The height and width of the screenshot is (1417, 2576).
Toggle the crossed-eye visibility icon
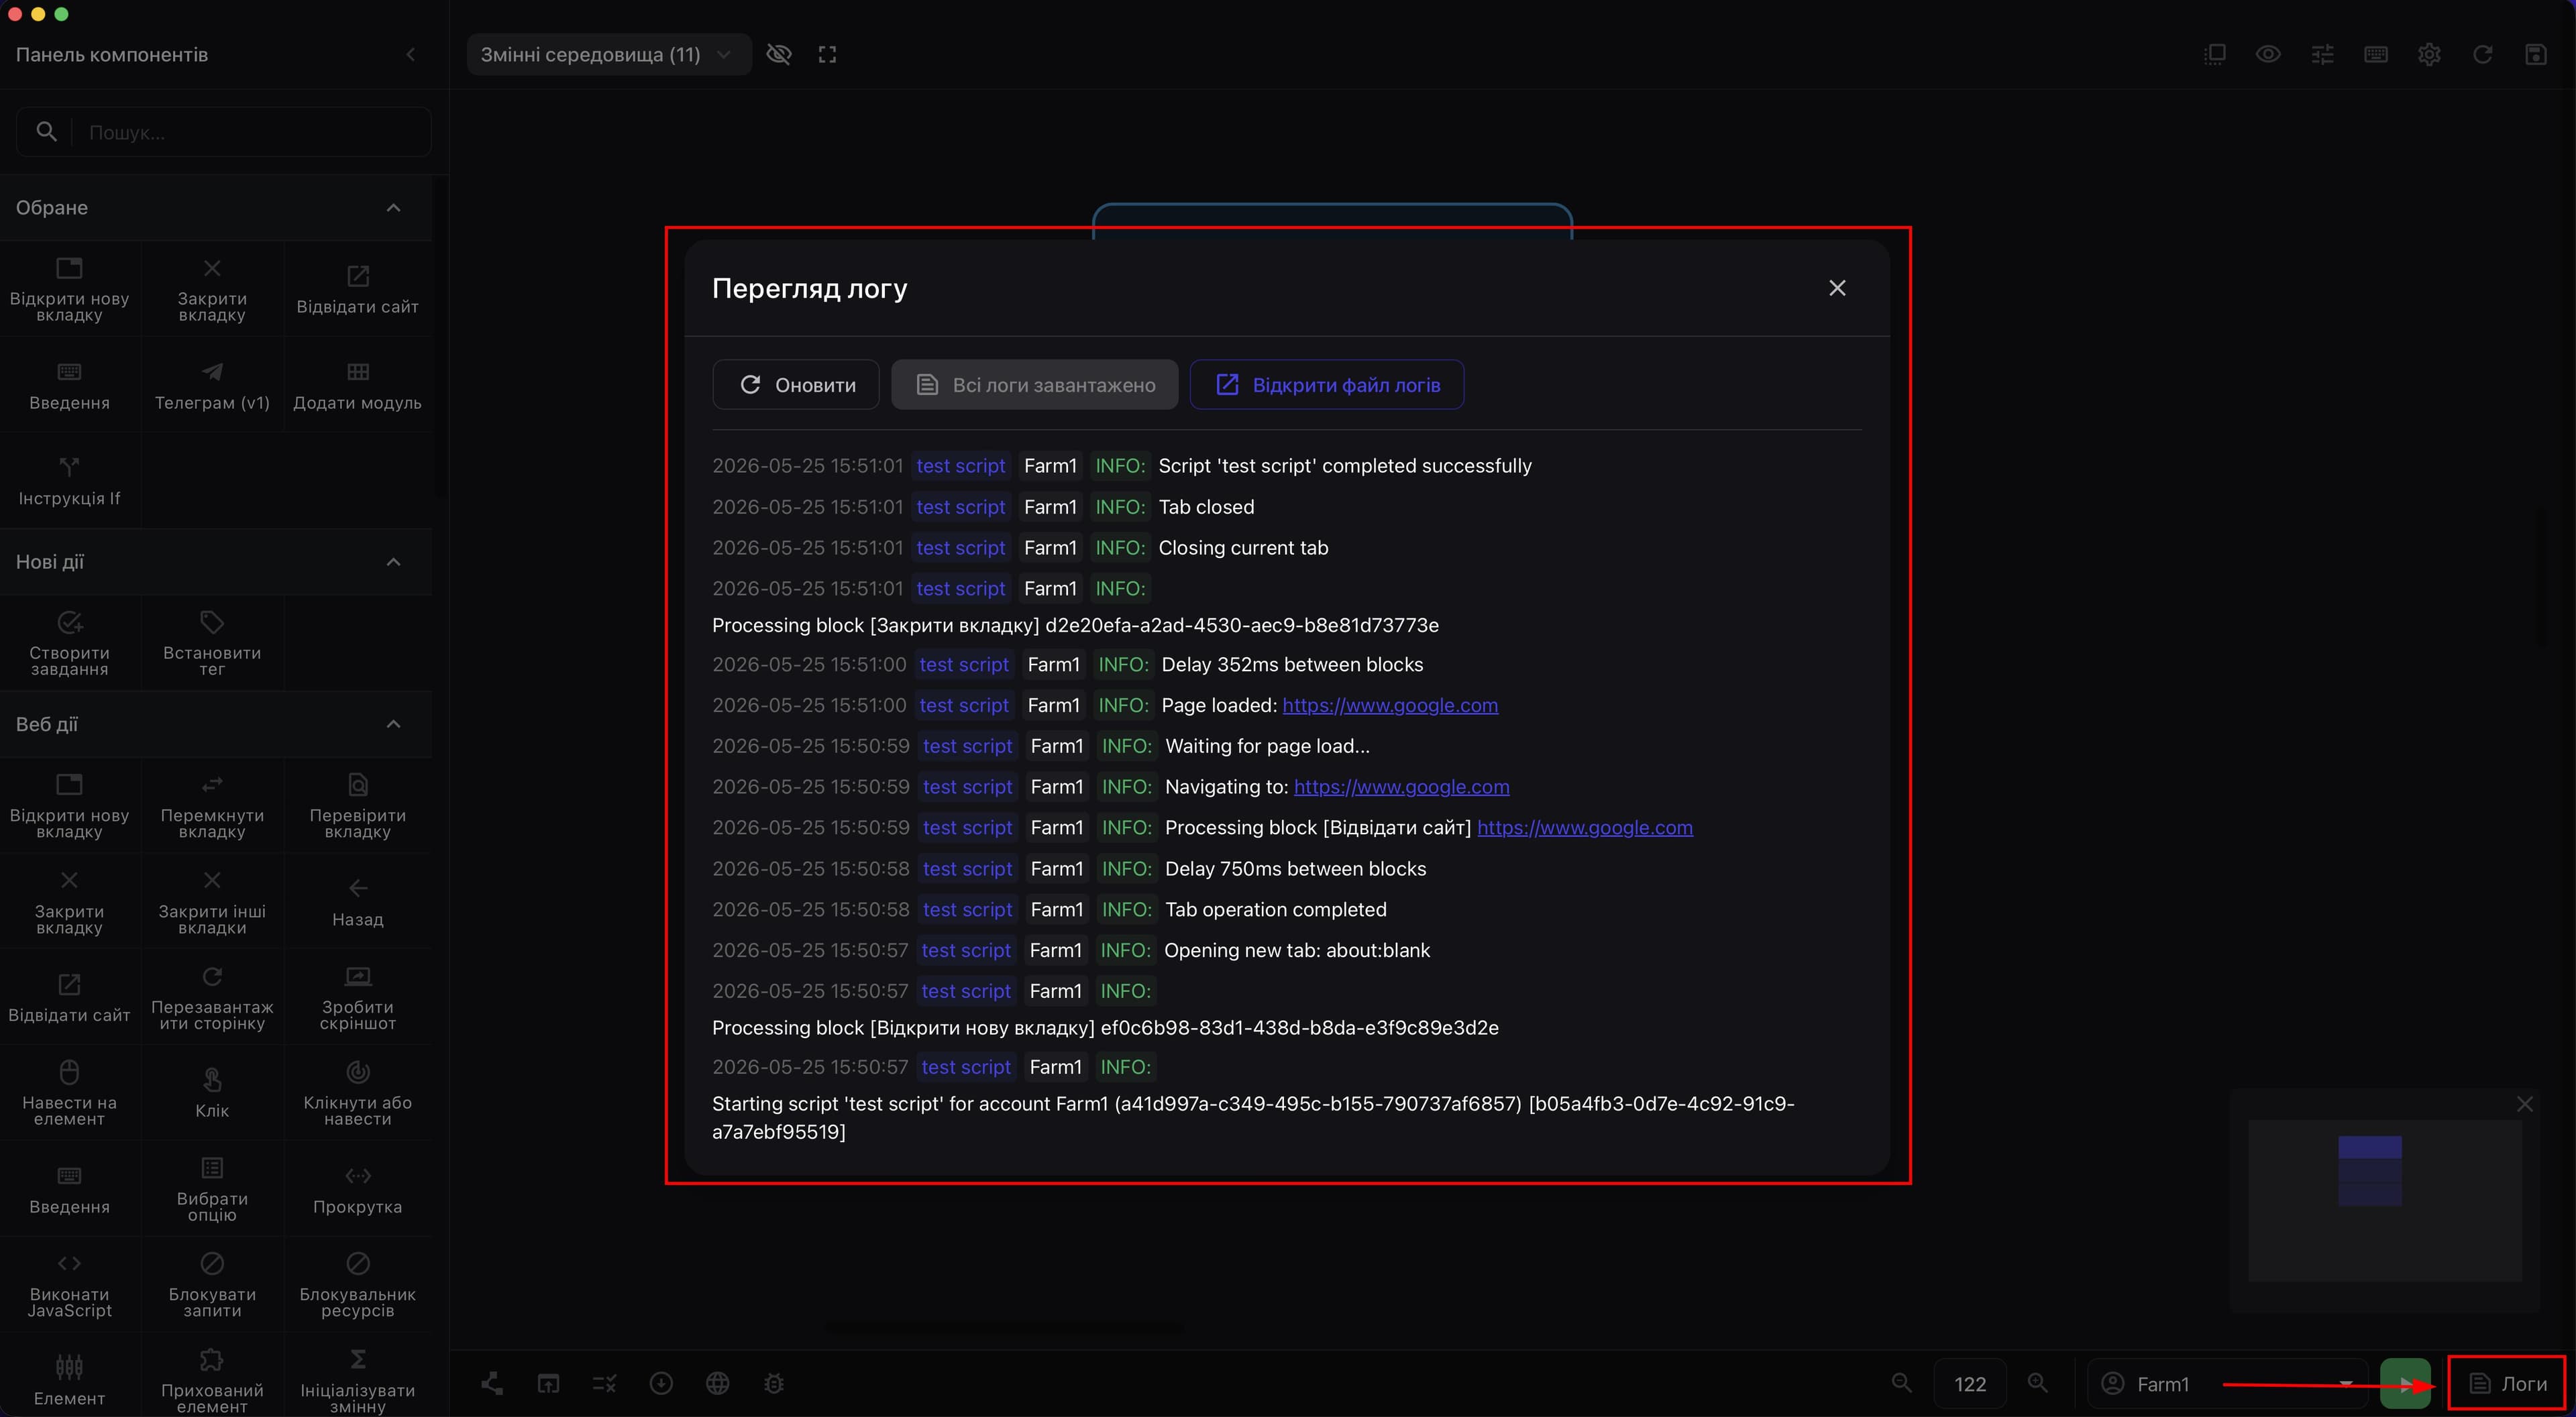coord(778,54)
